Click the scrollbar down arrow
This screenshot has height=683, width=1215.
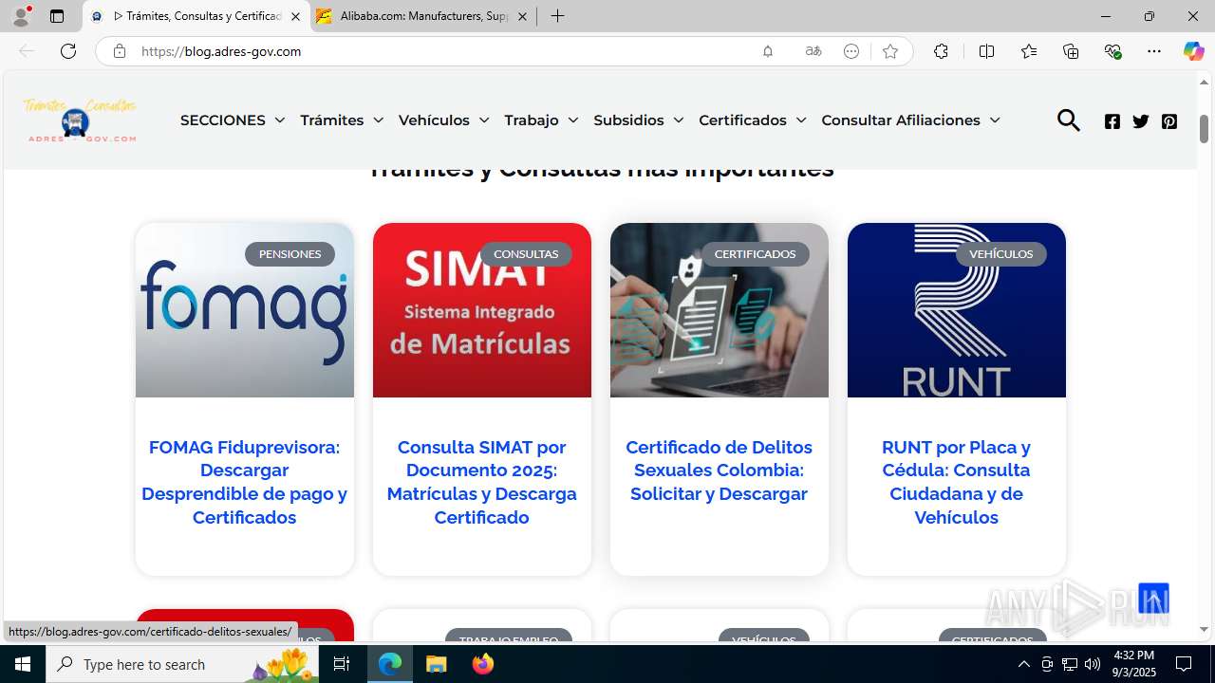[x=1204, y=630]
